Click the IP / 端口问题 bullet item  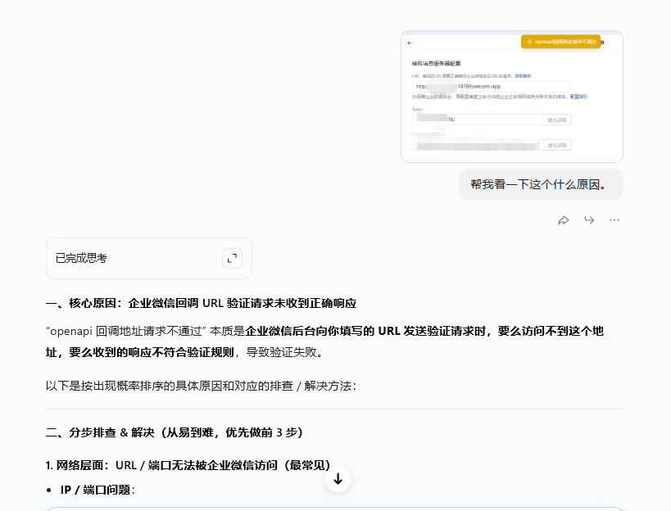pyautogui.click(x=97, y=490)
